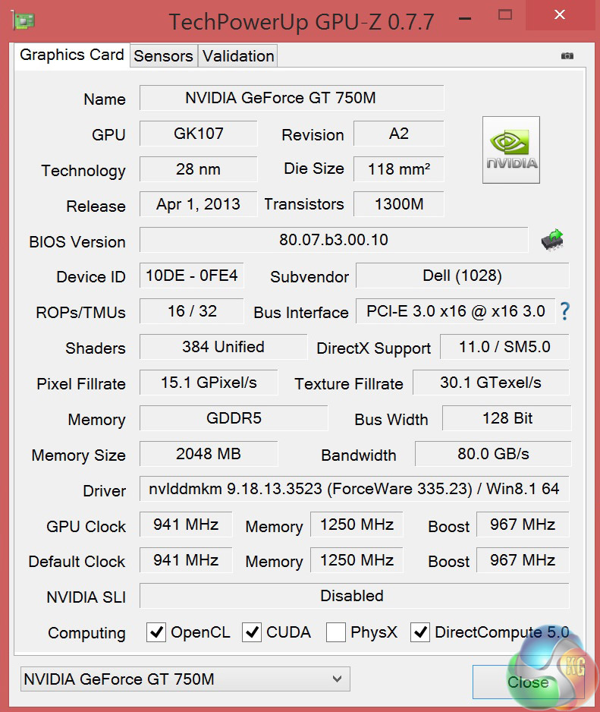Click the Transistors field 1300M
Viewport: 600px width, 712px height.
398,204
